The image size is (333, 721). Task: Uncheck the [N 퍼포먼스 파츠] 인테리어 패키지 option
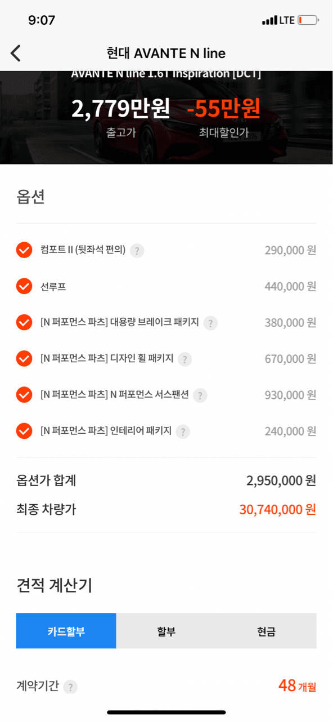click(x=24, y=431)
